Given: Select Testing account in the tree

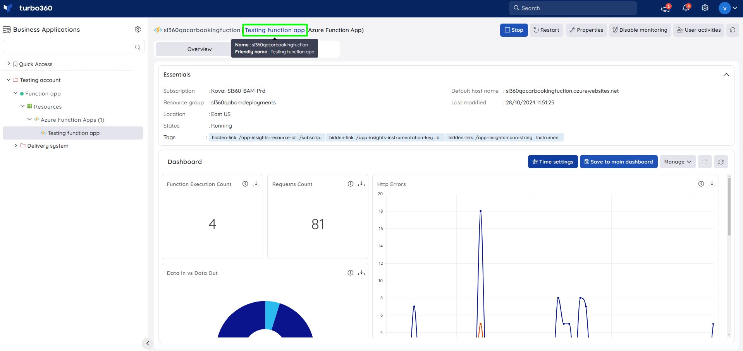Looking at the screenshot, I should [x=40, y=80].
